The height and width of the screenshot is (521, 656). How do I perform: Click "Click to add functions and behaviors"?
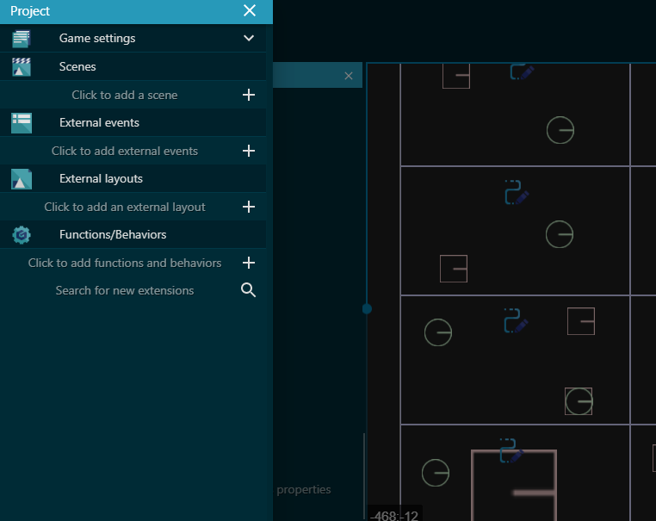[x=125, y=263]
